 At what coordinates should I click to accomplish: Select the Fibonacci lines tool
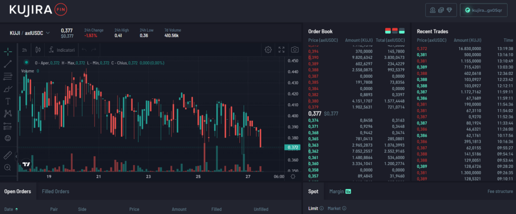[x=8, y=77]
